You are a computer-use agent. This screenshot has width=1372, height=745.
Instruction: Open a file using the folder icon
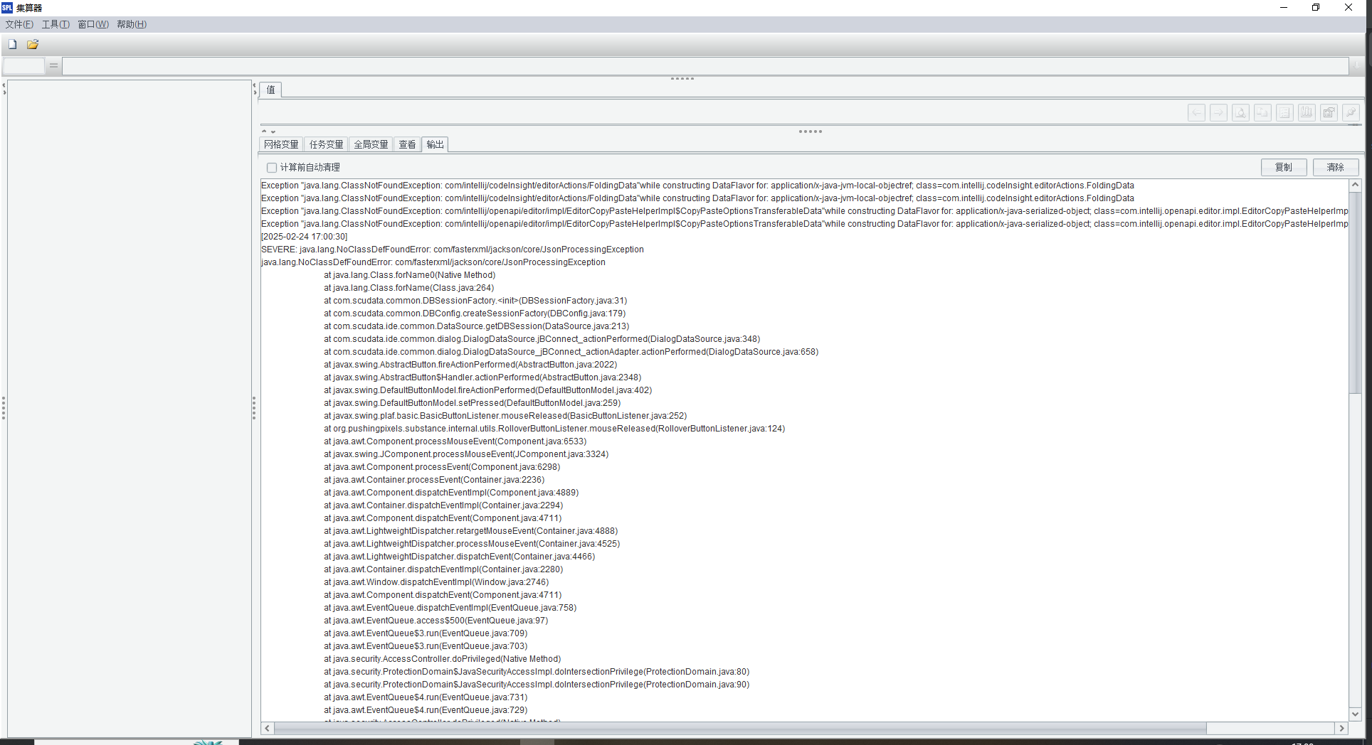point(33,44)
